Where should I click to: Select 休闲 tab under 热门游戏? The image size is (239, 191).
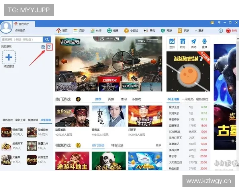(x=123, y=99)
